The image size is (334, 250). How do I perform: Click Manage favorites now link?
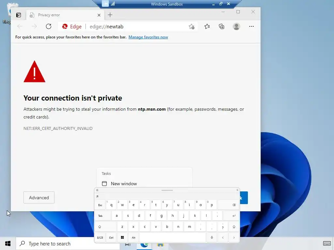(148, 37)
